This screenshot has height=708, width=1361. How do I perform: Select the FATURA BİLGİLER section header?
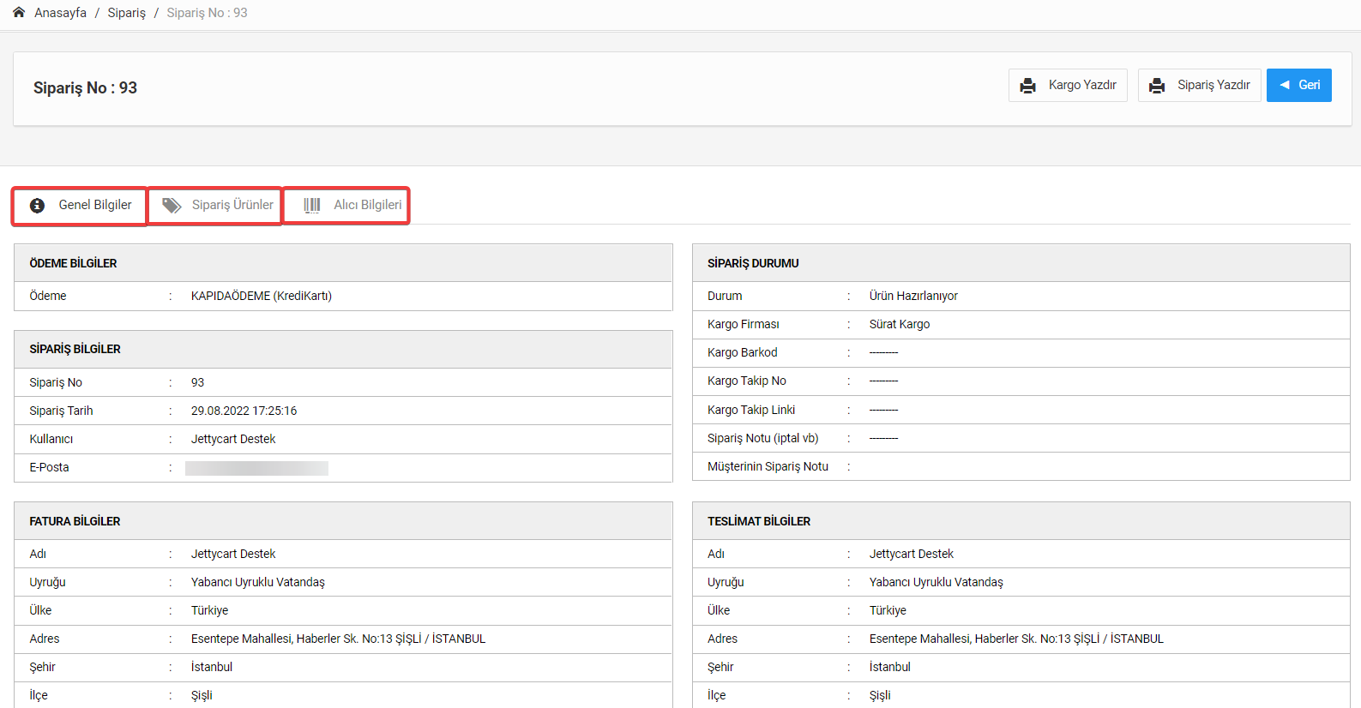click(x=343, y=521)
